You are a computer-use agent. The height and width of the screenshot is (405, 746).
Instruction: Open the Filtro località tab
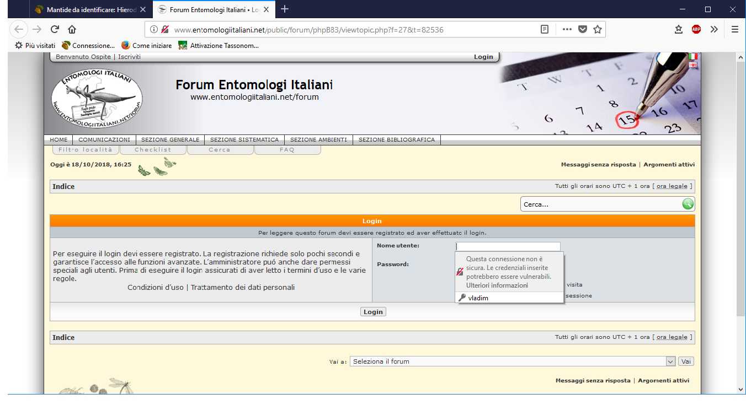click(x=85, y=150)
